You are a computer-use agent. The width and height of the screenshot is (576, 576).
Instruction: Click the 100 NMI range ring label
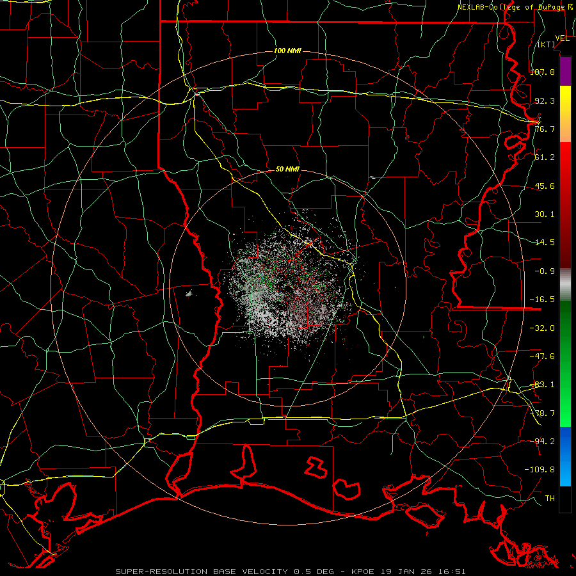[x=287, y=51]
